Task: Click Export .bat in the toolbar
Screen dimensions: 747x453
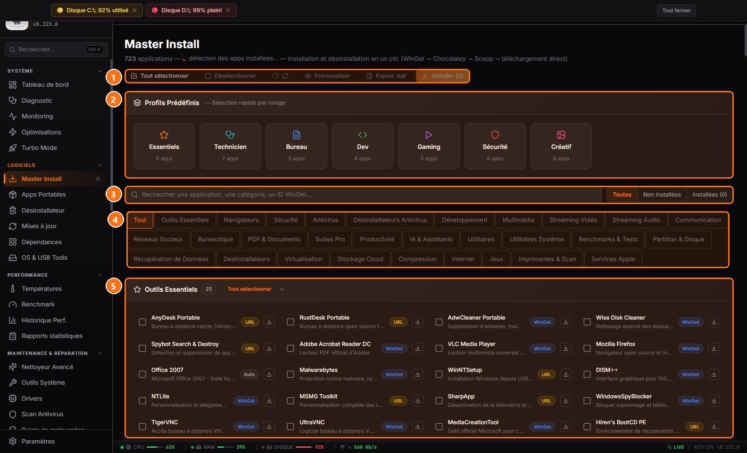Action: point(386,76)
